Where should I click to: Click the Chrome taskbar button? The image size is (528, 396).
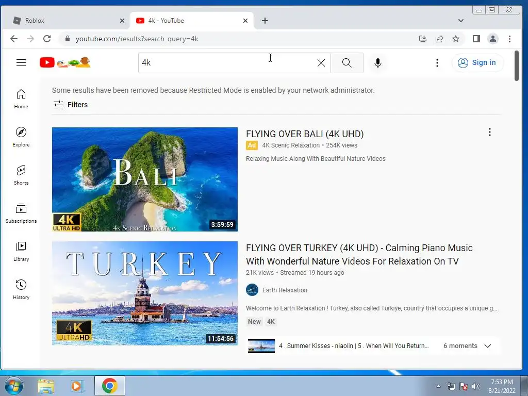pyautogui.click(x=109, y=386)
